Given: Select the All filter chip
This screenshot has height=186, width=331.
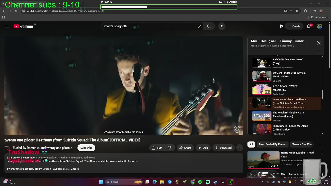Looking at the screenshot, I should coord(251,144).
